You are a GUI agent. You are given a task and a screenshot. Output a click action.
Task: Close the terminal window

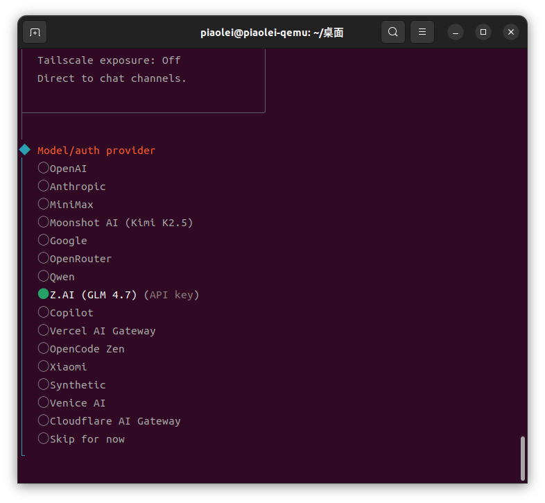pyautogui.click(x=511, y=32)
